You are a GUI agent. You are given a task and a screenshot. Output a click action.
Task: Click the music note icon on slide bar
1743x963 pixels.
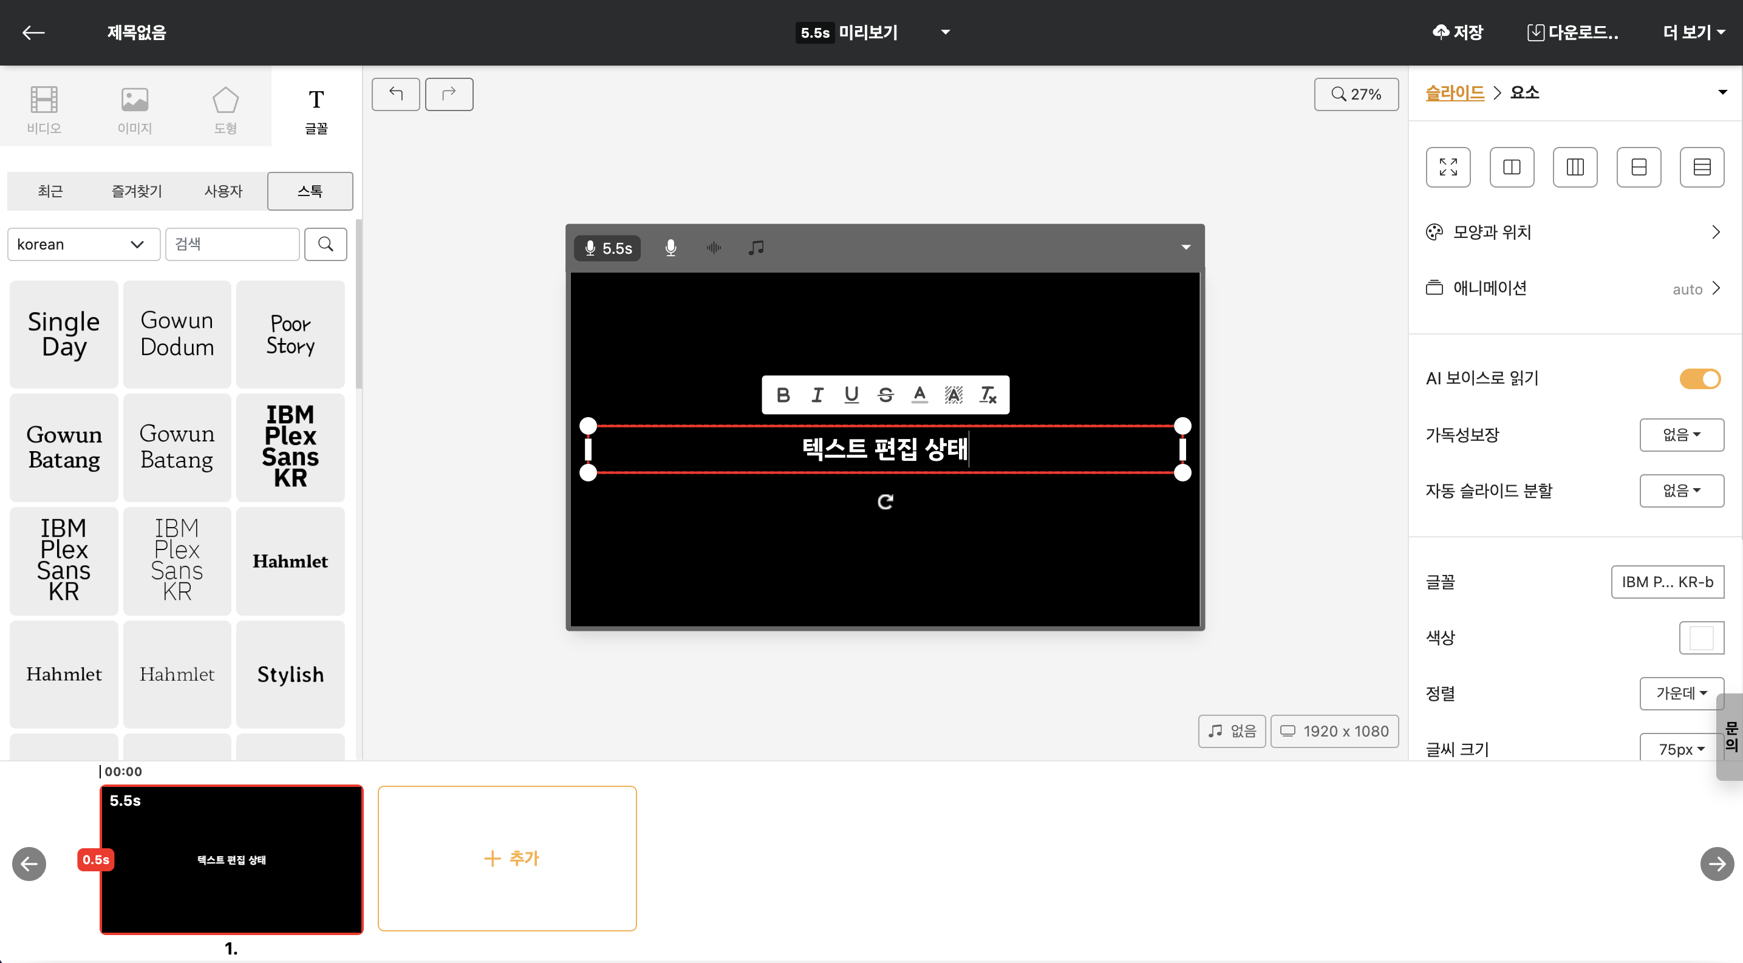point(756,248)
